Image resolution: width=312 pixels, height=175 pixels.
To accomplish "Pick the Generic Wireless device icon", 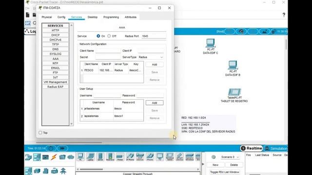I will (190, 157).
